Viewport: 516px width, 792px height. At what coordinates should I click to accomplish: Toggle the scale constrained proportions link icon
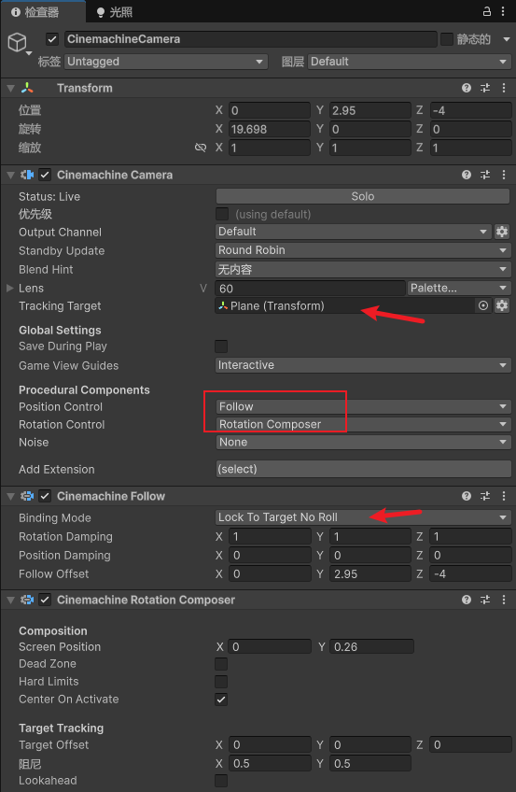pyautogui.click(x=201, y=148)
